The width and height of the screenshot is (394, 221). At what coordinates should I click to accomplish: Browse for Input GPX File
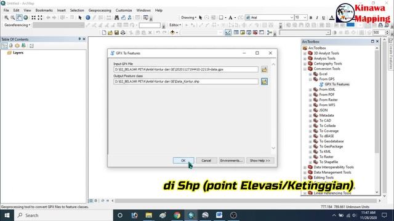point(264,69)
